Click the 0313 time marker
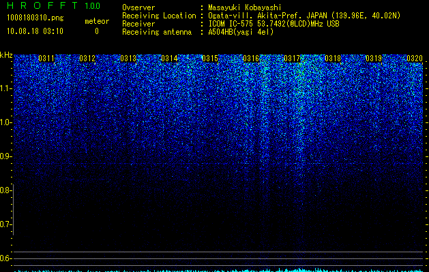This screenshot has width=429, height=272. pyautogui.click(x=128, y=58)
